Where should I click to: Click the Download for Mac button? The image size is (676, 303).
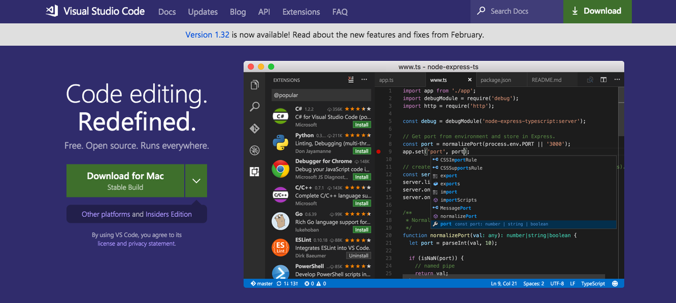coord(125,181)
